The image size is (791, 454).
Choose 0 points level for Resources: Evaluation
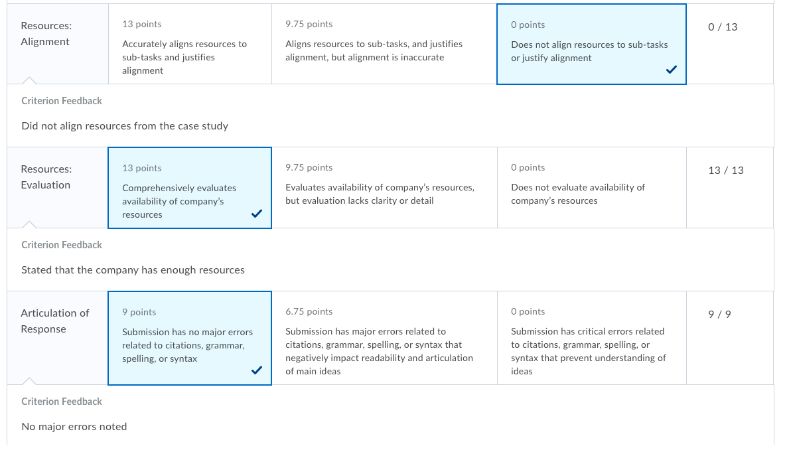(592, 188)
